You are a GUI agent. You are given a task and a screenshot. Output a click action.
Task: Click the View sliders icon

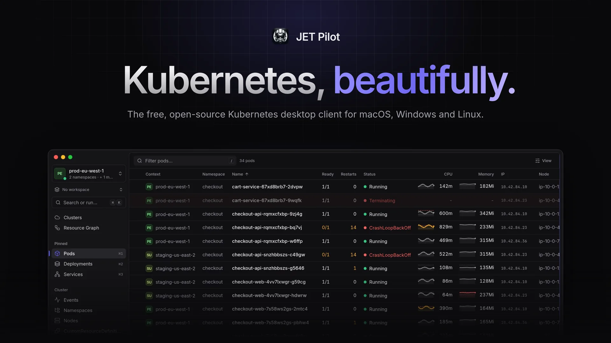(x=537, y=161)
